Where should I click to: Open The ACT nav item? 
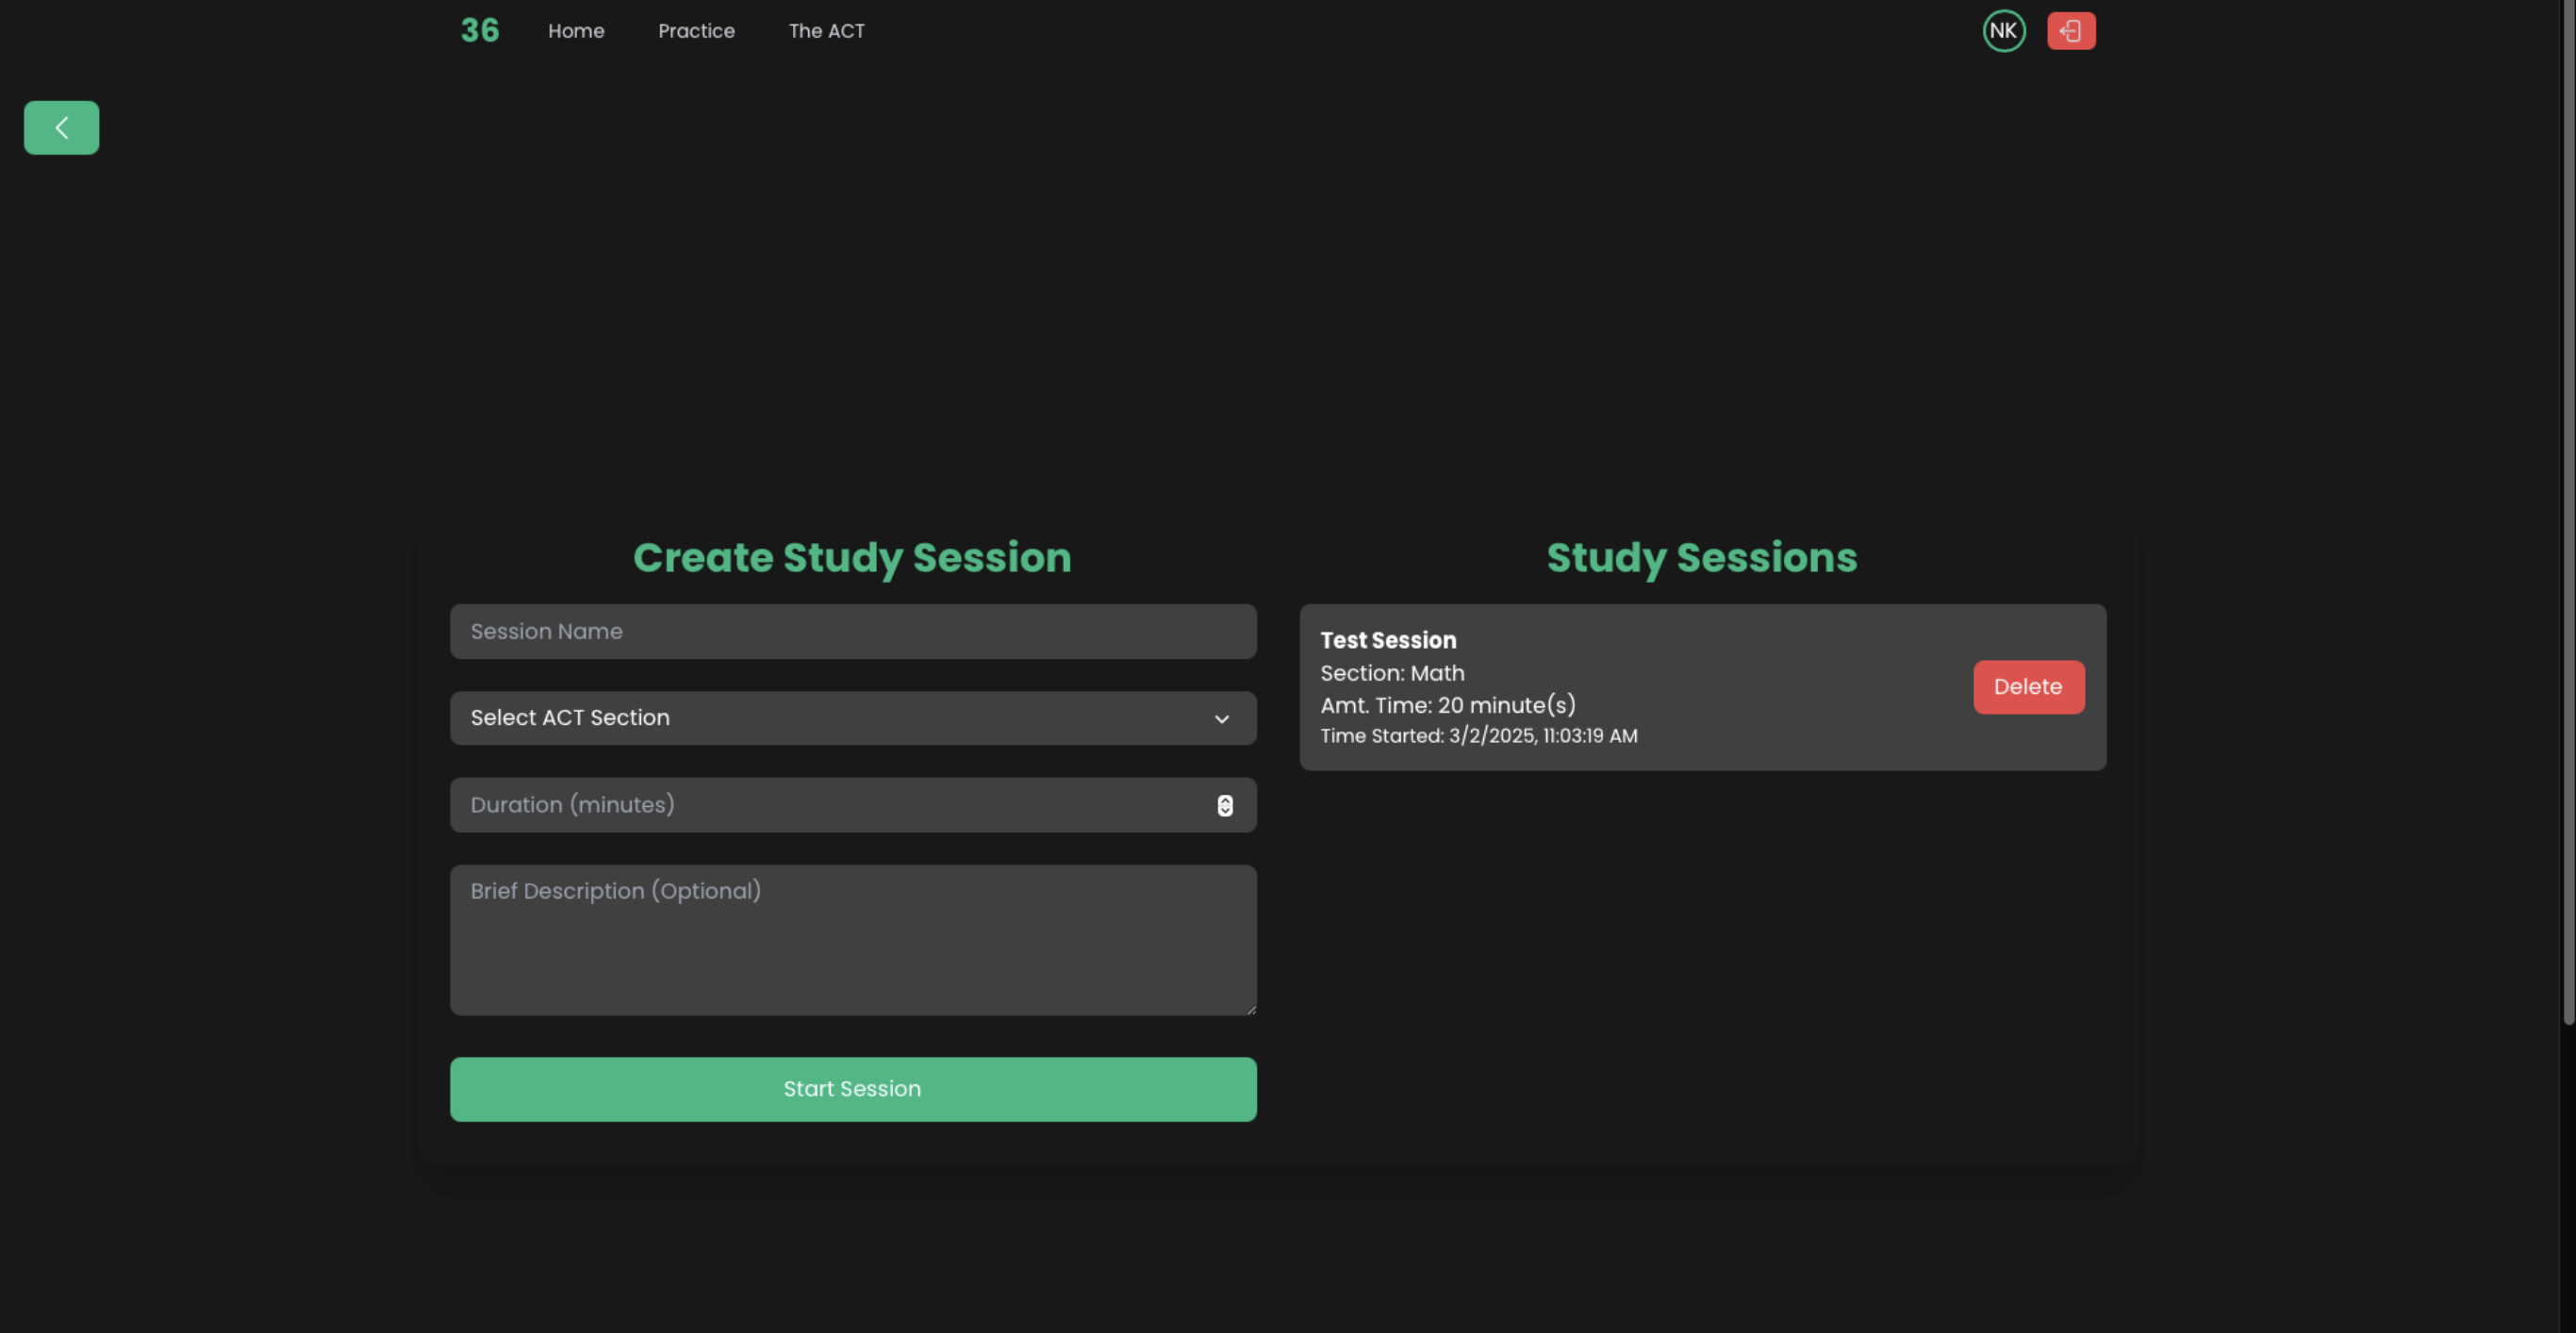(x=826, y=31)
